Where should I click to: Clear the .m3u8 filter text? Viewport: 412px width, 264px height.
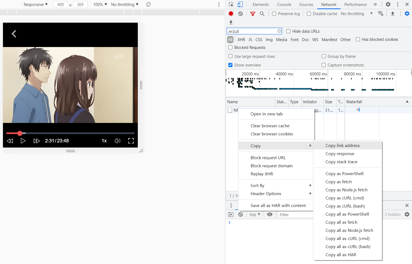click(x=279, y=31)
